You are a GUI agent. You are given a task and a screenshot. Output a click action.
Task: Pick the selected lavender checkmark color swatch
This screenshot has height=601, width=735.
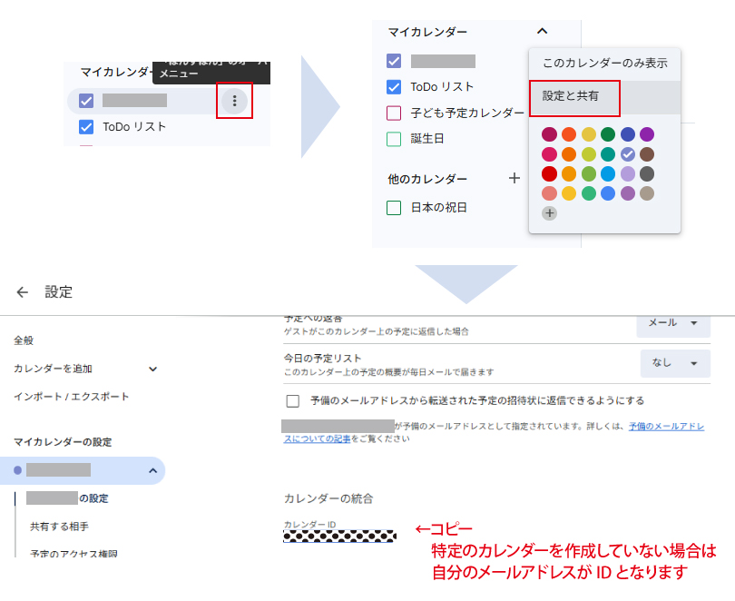click(628, 154)
